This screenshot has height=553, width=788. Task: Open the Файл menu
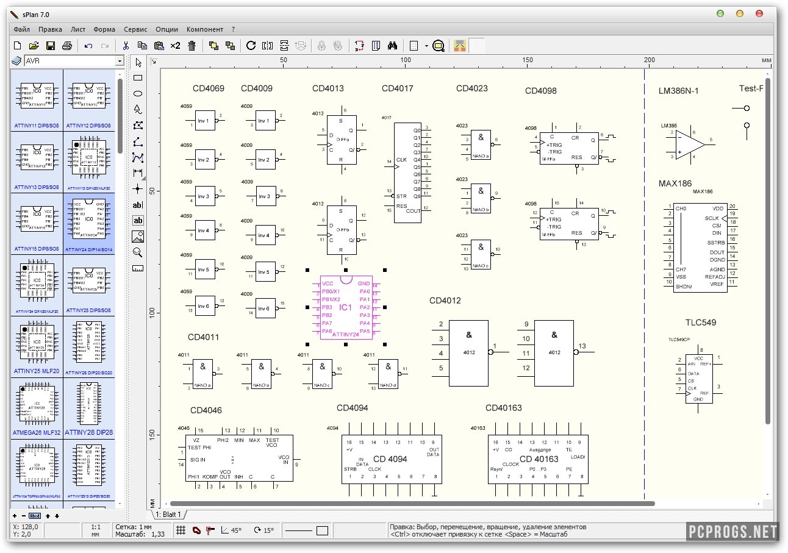22,29
